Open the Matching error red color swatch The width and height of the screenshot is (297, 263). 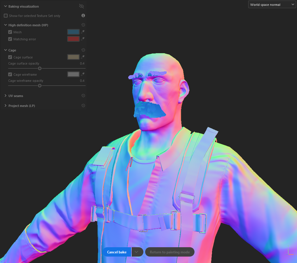(x=74, y=39)
